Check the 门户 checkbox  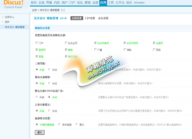pyautogui.click(x=37, y=43)
